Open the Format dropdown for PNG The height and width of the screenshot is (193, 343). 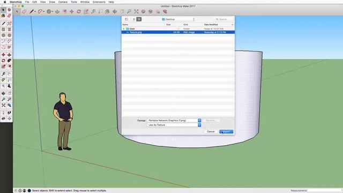pyautogui.click(x=174, y=121)
